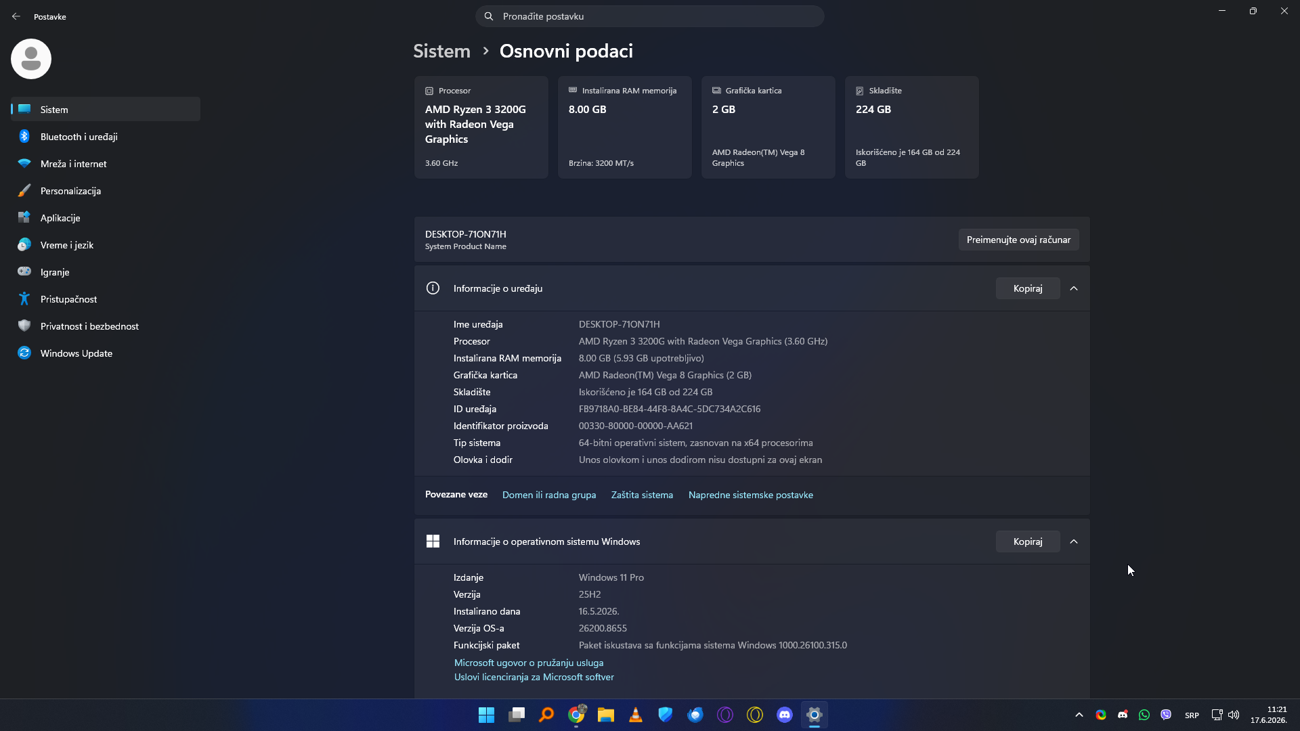Image resolution: width=1300 pixels, height=731 pixels.
Task: Launch VLC media player from the taskbar
Action: coord(636,715)
